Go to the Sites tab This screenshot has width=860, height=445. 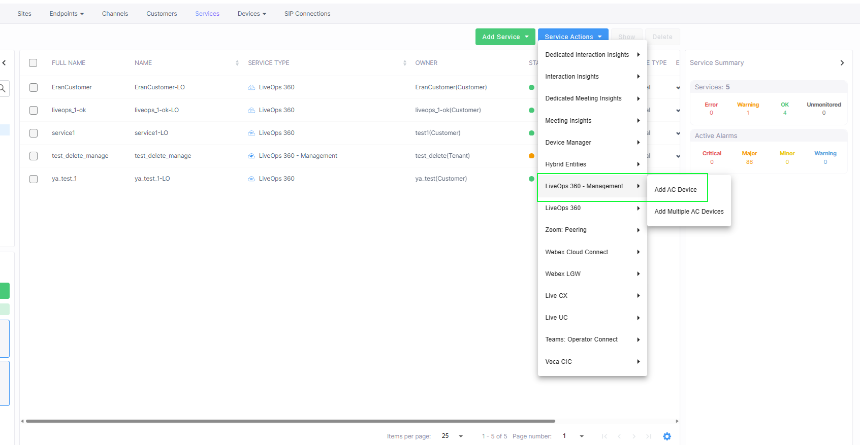click(x=24, y=14)
